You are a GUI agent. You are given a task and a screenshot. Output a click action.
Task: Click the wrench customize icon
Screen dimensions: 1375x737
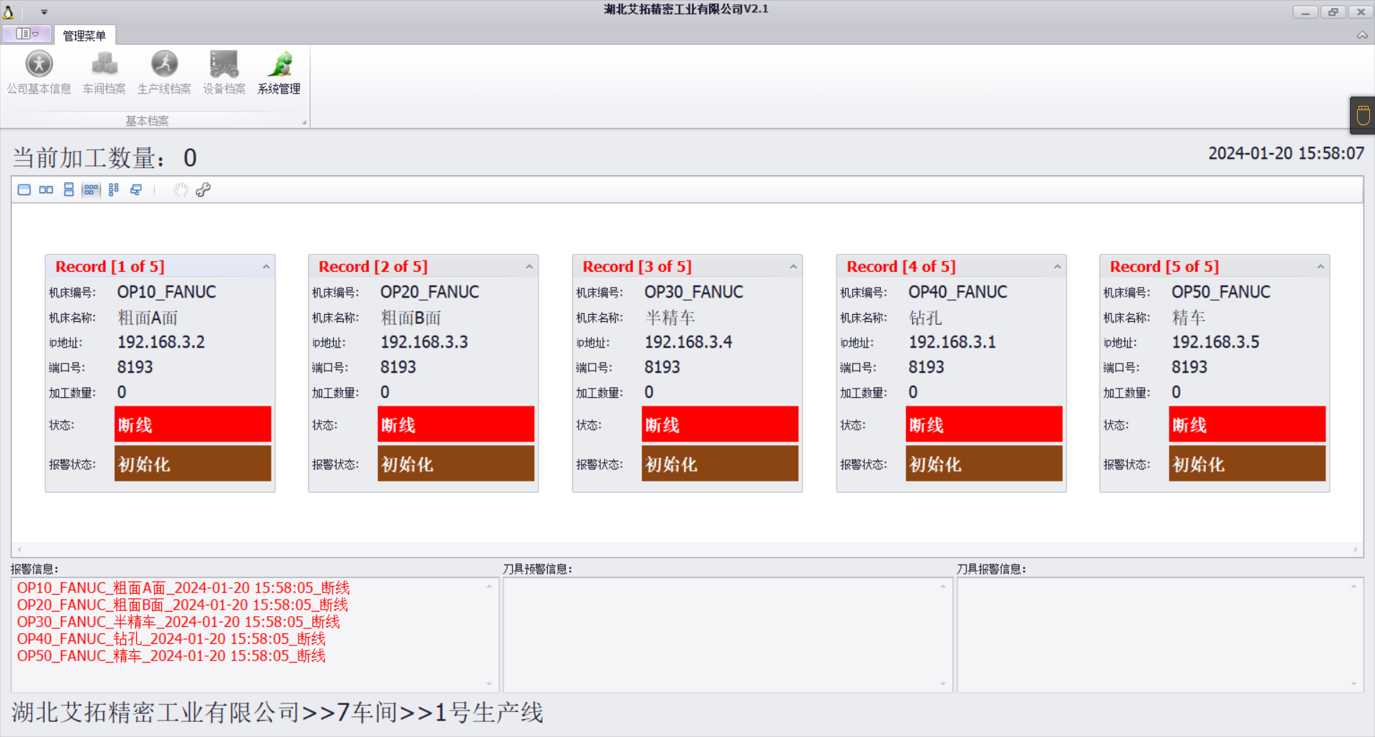pyautogui.click(x=203, y=190)
